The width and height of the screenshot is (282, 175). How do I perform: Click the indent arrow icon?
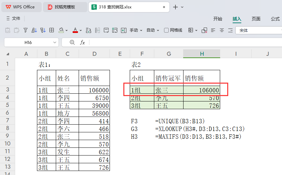tap(124, 30)
